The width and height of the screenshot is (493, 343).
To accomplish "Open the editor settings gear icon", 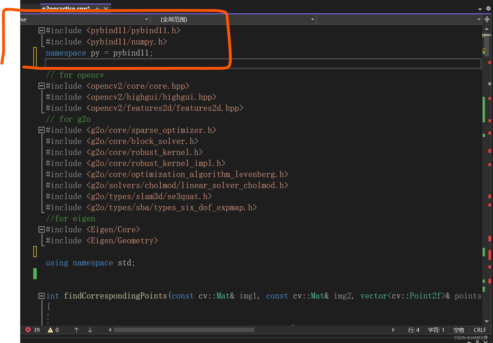I will pyautogui.click(x=488, y=9).
